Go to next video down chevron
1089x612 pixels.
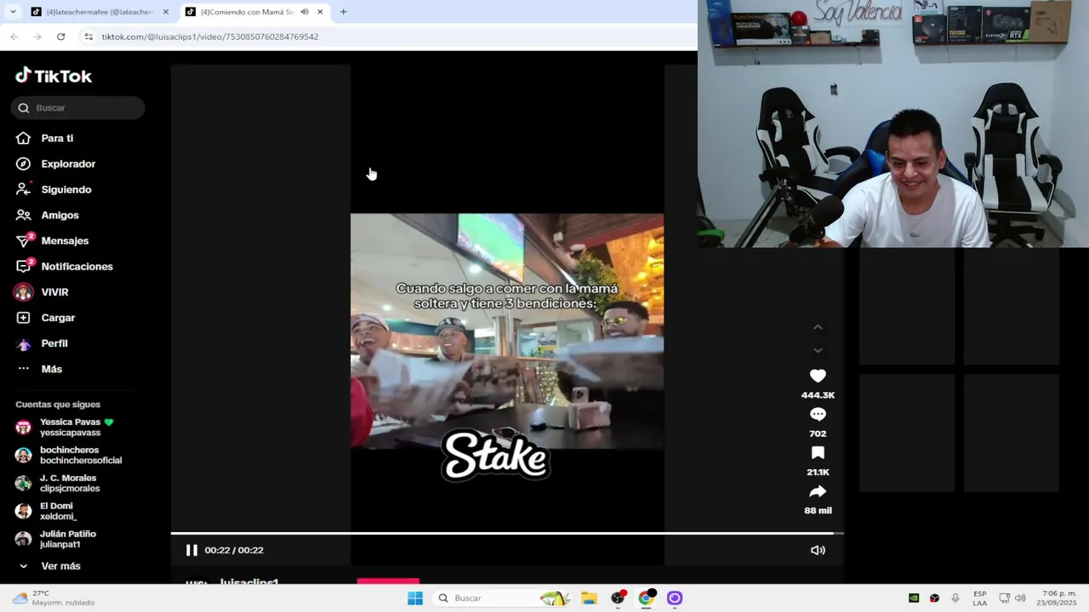pyautogui.click(x=818, y=350)
